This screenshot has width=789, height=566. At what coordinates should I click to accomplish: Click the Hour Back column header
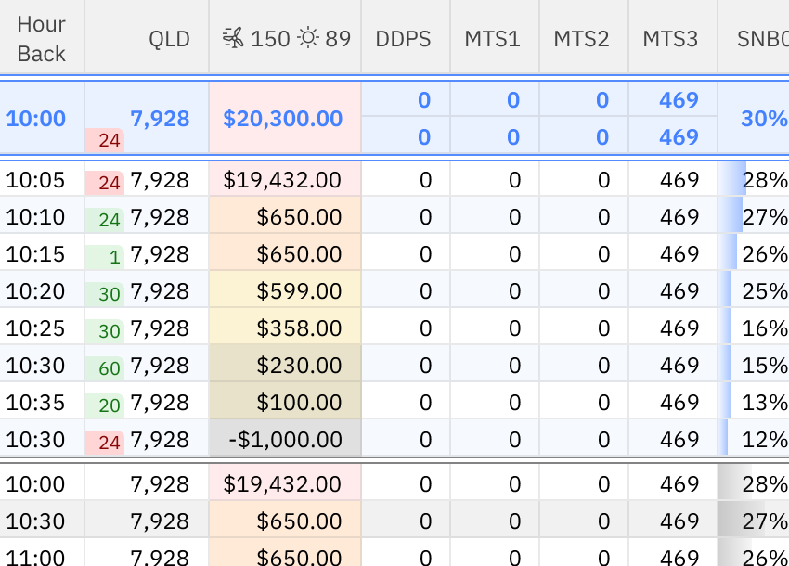tap(42, 39)
